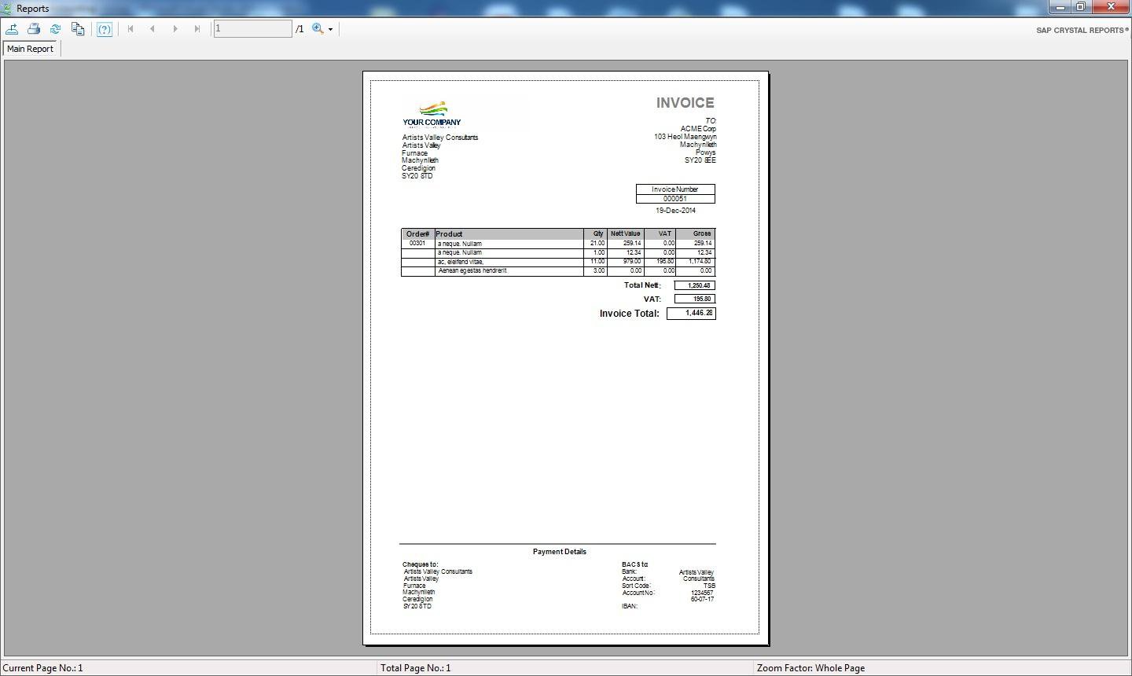The height and width of the screenshot is (676, 1132).
Task: Click the invoice number 000051
Action: [x=674, y=199]
